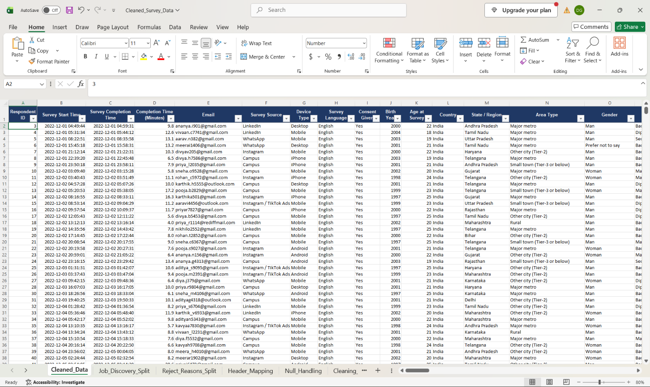
Task: Open Gender column filter dropdown
Action: pos(631,119)
